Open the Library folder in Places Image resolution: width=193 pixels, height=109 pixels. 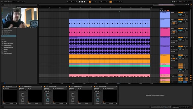(x=5, y=51)
